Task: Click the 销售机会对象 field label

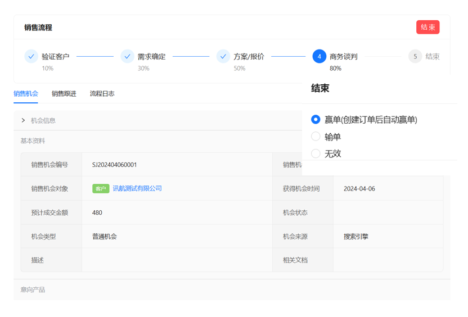Action: [49, 189]
